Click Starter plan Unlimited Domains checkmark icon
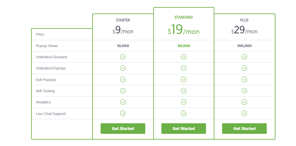296x146 pixels. (x=123, y=57)
